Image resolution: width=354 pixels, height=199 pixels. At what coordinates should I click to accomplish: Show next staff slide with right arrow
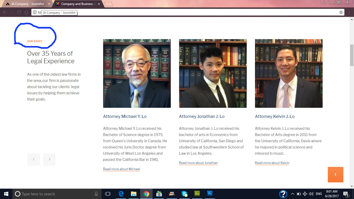49,159
